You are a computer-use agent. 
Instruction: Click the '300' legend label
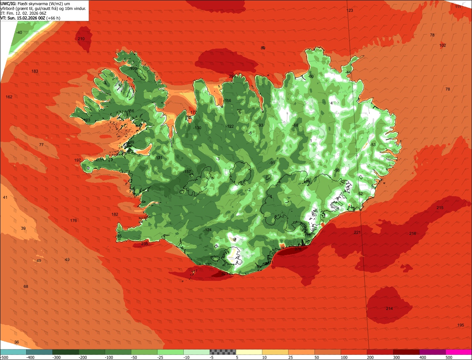tap(397, 357)
